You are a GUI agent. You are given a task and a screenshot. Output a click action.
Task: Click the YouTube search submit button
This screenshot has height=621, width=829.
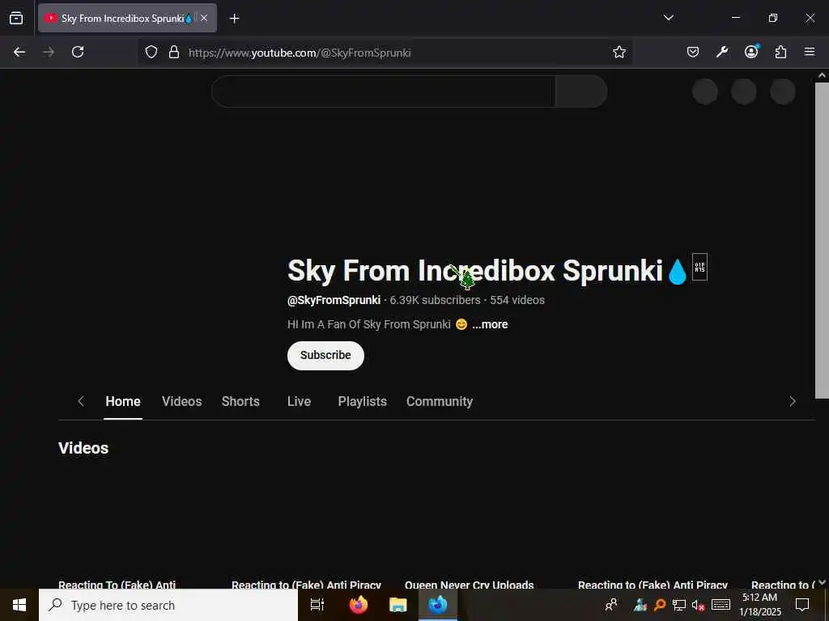(x=581, y=91)
